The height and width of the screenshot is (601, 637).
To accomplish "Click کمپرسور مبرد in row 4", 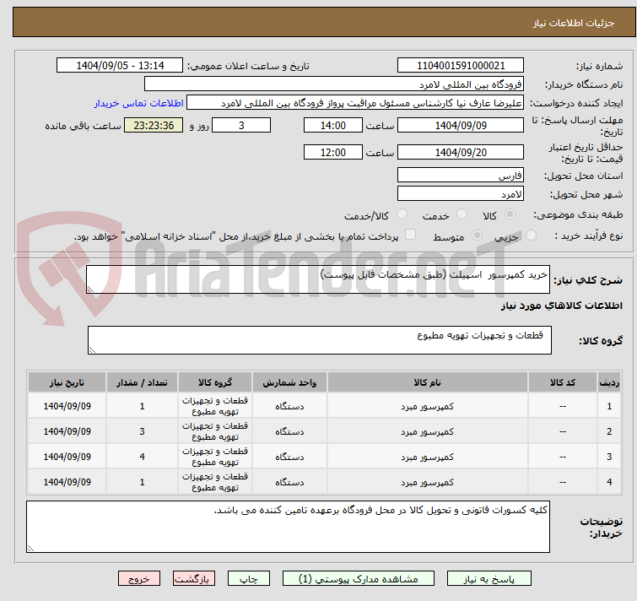I will [428, 482].
